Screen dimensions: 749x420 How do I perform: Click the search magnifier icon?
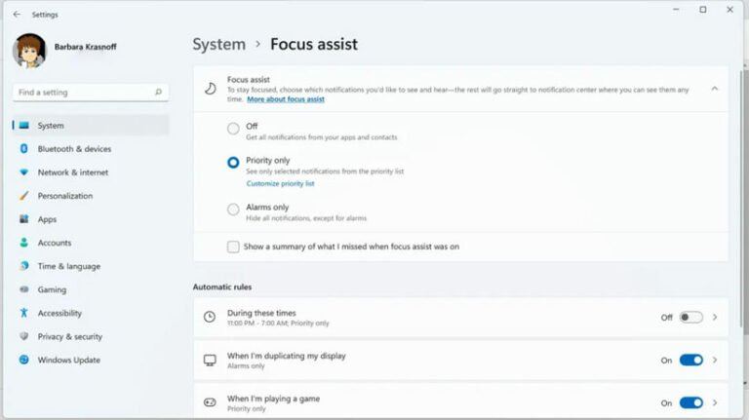point(158,93)
